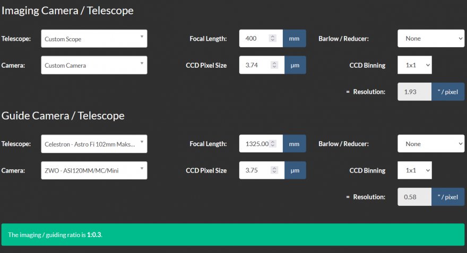Click the mm unit label beside imaging Focal Length
Image resolution: width=467 pixels, height=253 pixels.
pos(294,39)
